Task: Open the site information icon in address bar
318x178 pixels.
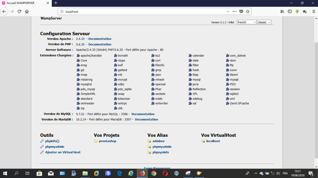Action: tap(62, 11)
